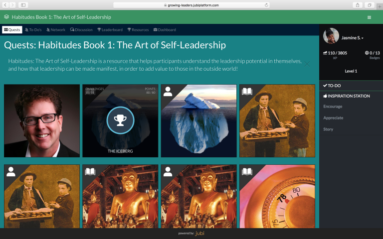Open the Discussion tab
Viewport: 383px width, 239px height.
coord(81,30)
